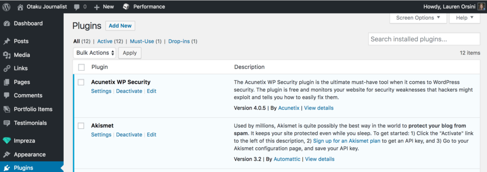
Task: Deactivate Acunetix WP Security plugin
Action: (x=129, y=91)
